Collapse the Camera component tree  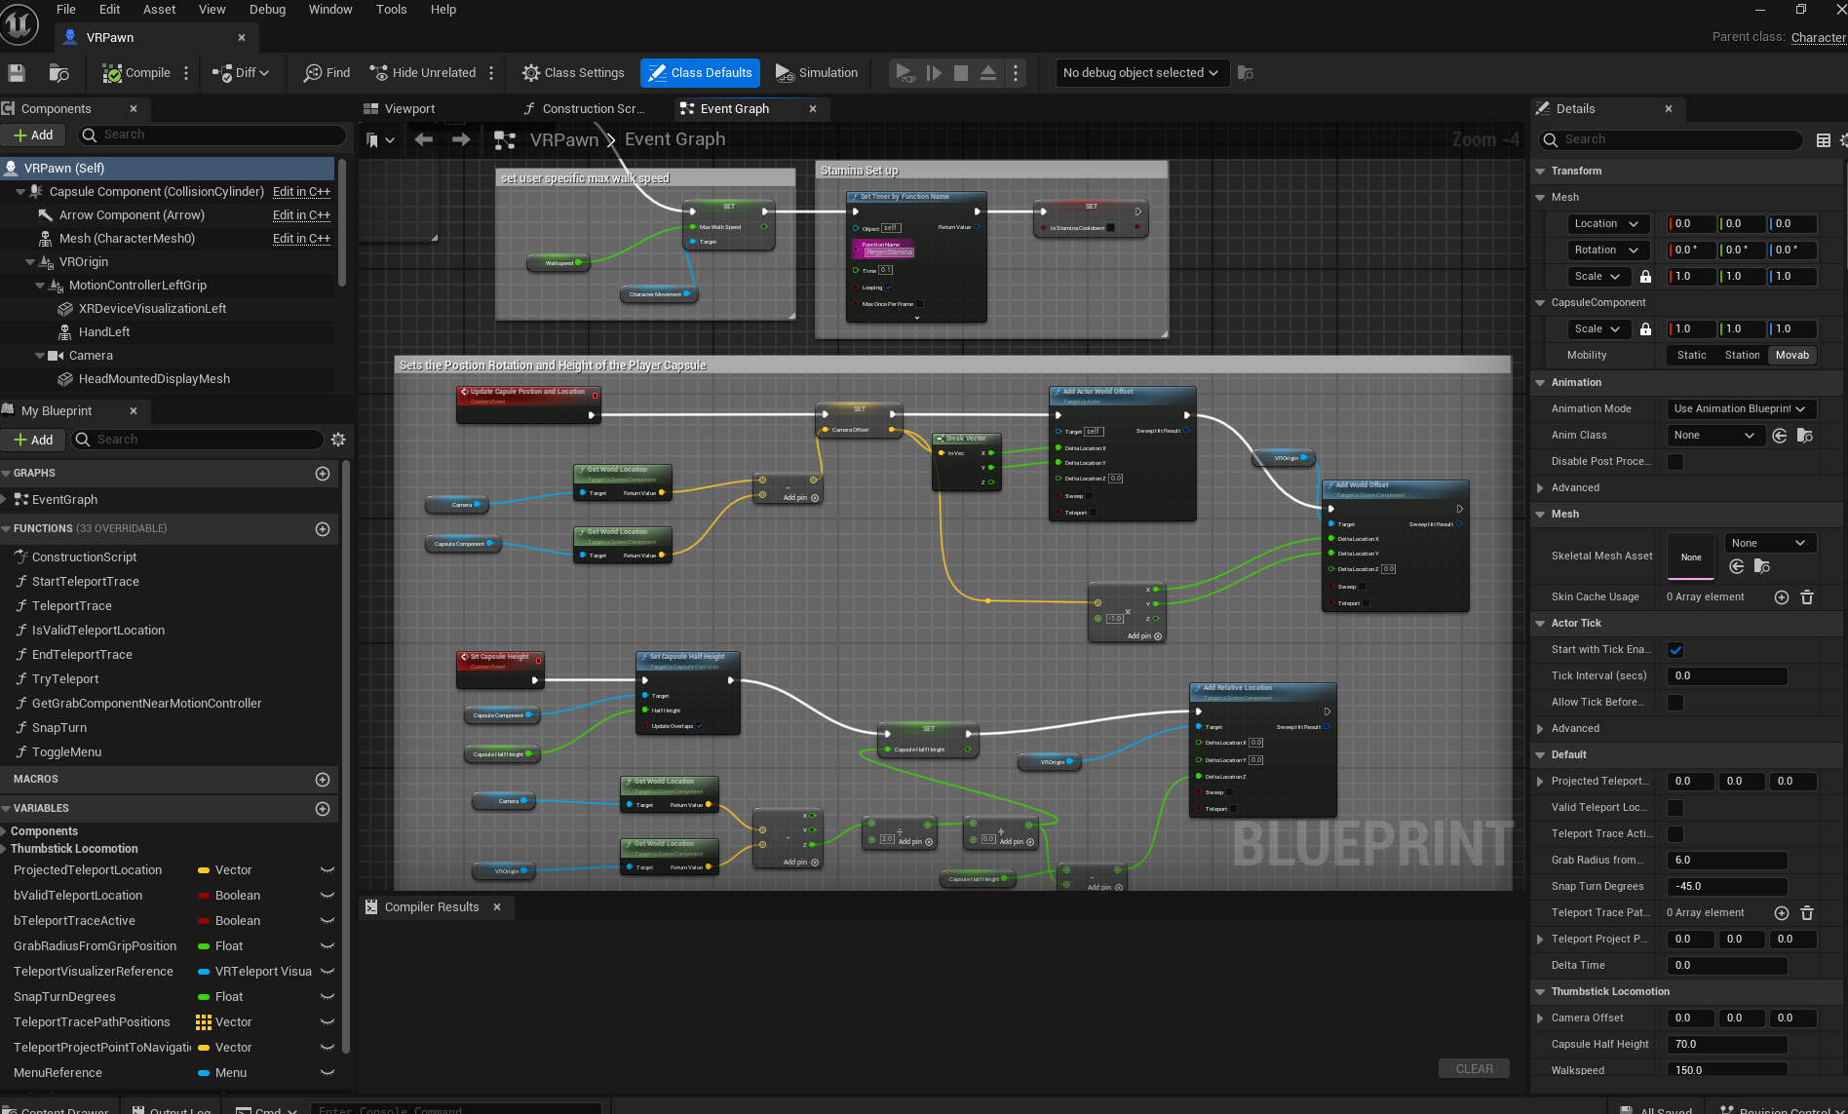pyautogui.click(x=40, y=356)
